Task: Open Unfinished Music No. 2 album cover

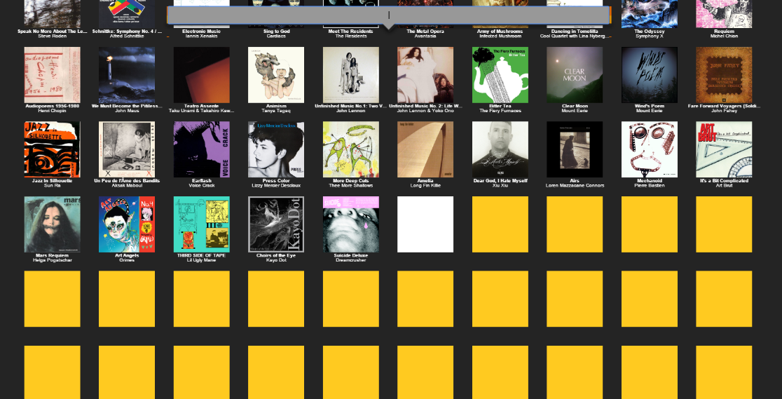Action: [425, 75]
